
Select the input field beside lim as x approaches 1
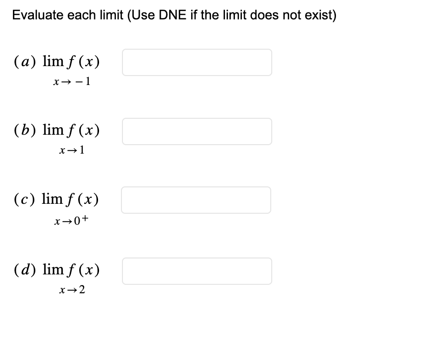(197, 131)
